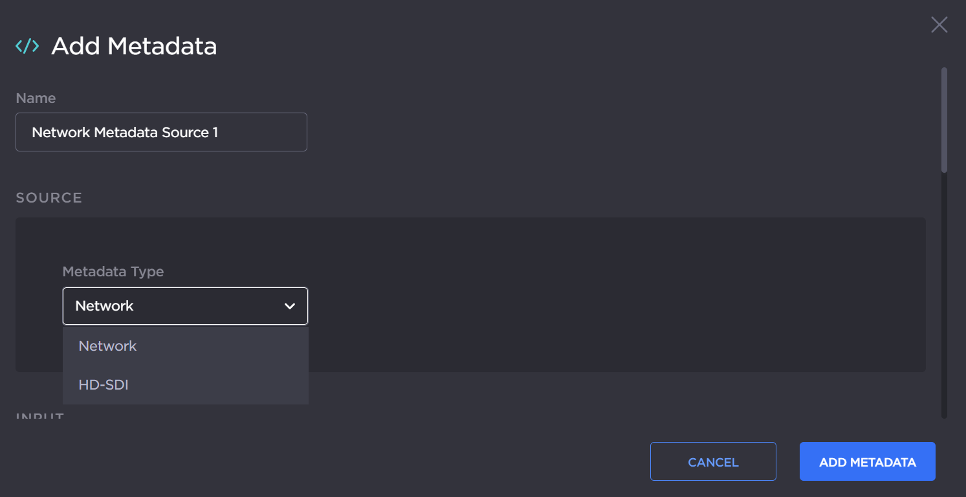This screenshot has height=497, width=966.
Task: Select Network from the Metadata Type list
Action: pos(107,346)
